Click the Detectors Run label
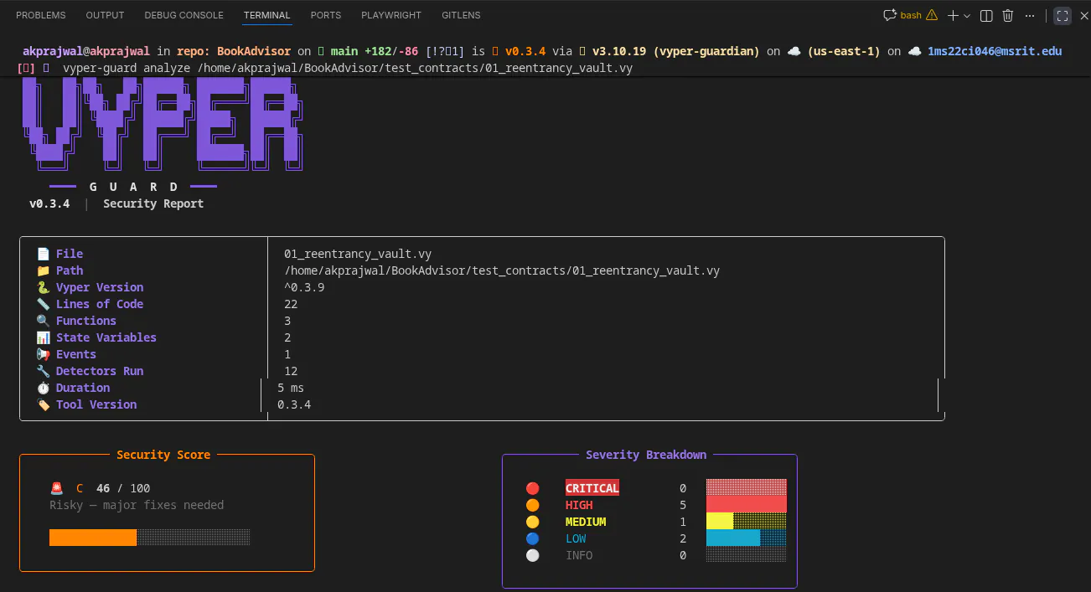This screenshot has height=592, width=1091. [100, 371]
